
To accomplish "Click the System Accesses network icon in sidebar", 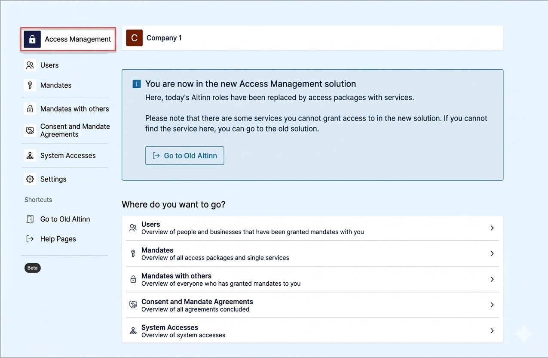I will click(30, 156).
